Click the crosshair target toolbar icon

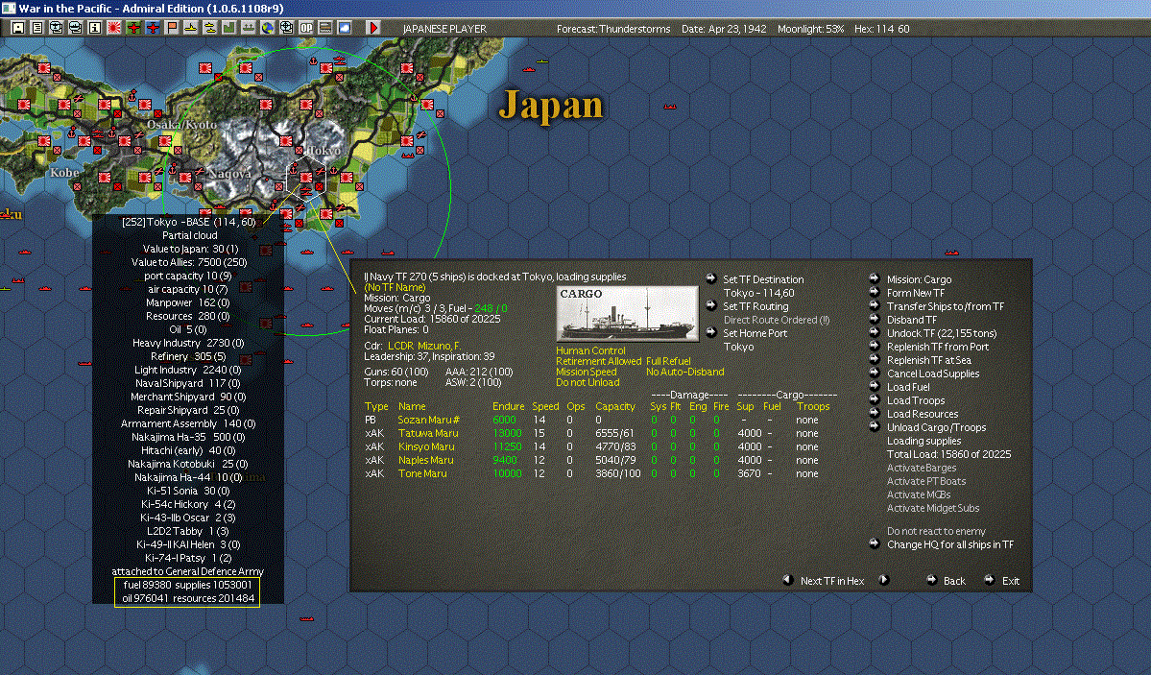pyautogui.click(x=287, y=28)
